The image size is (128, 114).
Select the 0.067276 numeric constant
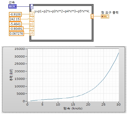(16, 34)
